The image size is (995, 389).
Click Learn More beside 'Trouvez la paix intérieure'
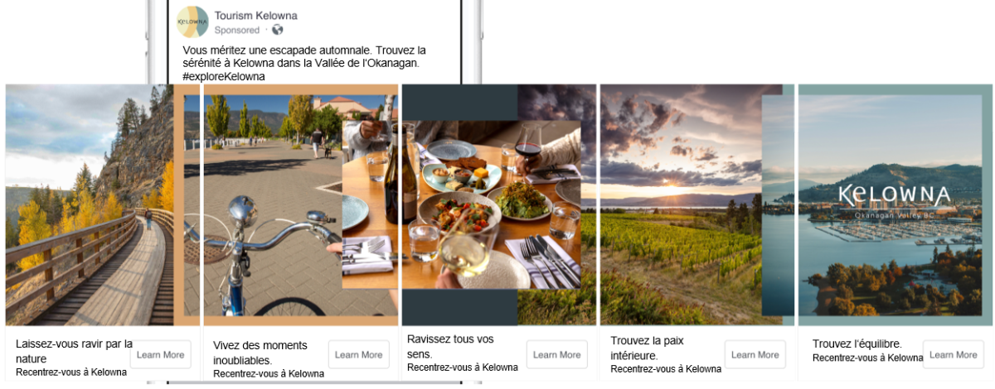755,354
